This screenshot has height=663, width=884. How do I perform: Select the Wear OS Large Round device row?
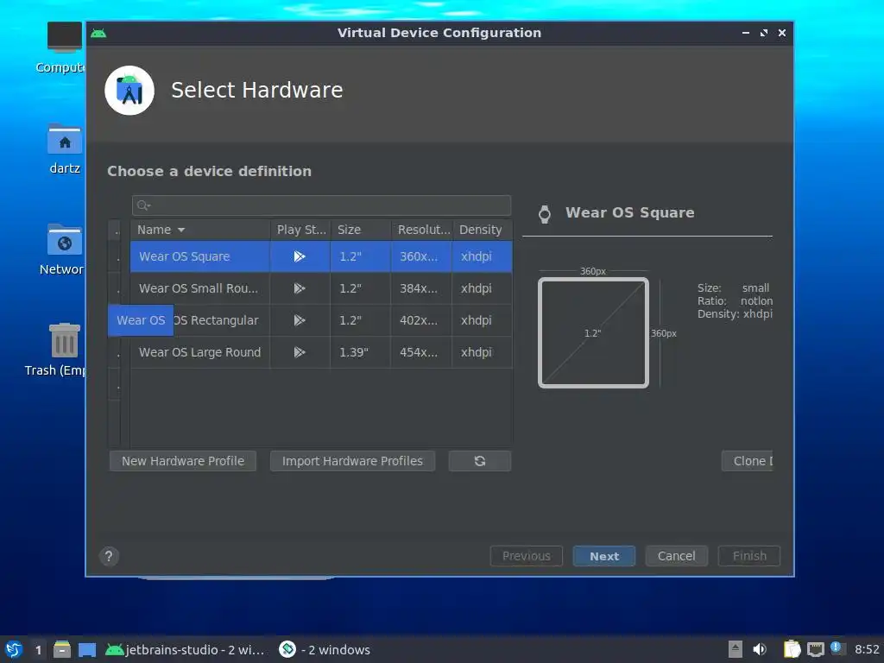(x=321, y=352)
